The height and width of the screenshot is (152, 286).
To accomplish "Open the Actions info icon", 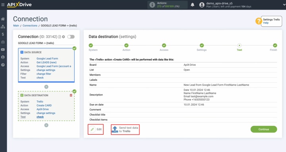I will (152, 5).
